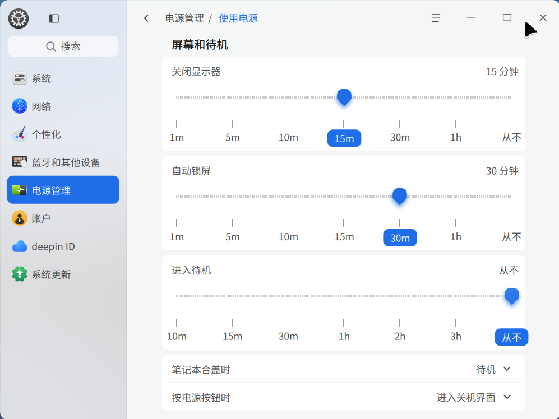Viewport: 559px width, 419px height.
Task: Open 网络 settings in sidebar
Action: [63, 106]
